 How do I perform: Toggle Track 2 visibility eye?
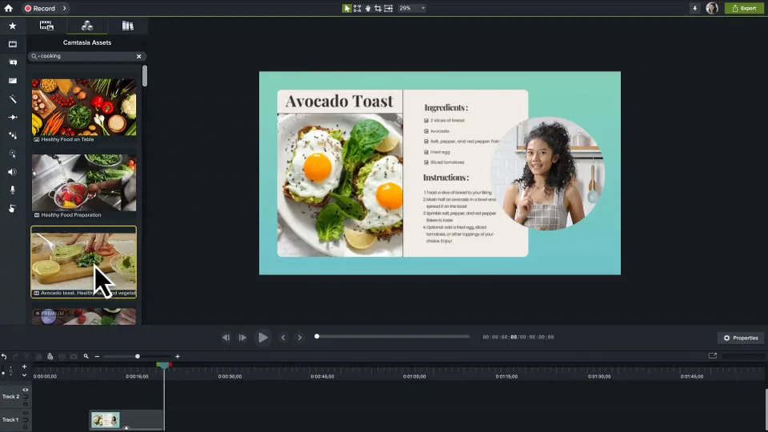26,390
